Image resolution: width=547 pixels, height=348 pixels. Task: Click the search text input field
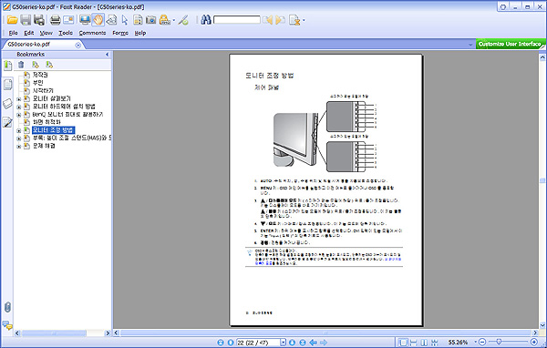237,20
